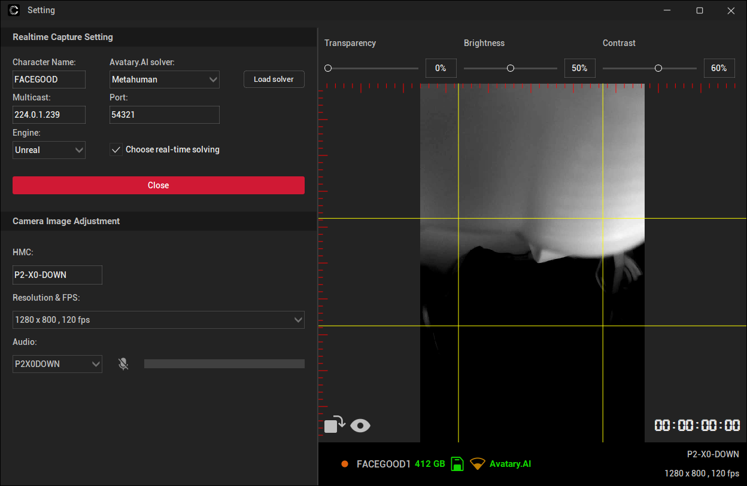The height and width of the screenshot is (486, 747).
Task: Click the Load solver button
Action: [x=274, y=80]
